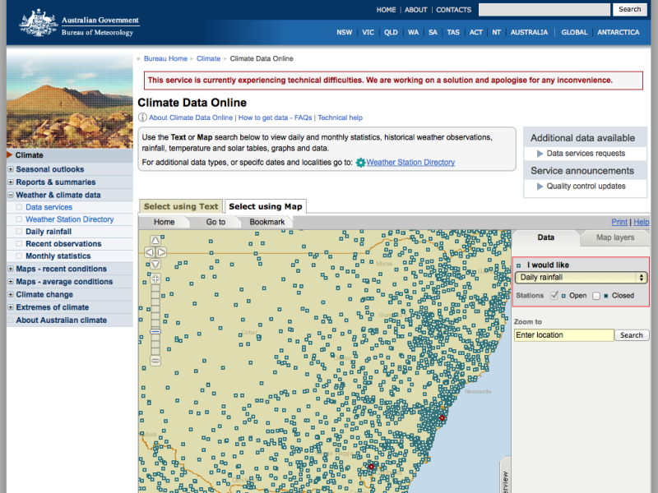Pan the map left with the arrow
The width and height of the screenshot is (658, 493).
coord(148,252)
